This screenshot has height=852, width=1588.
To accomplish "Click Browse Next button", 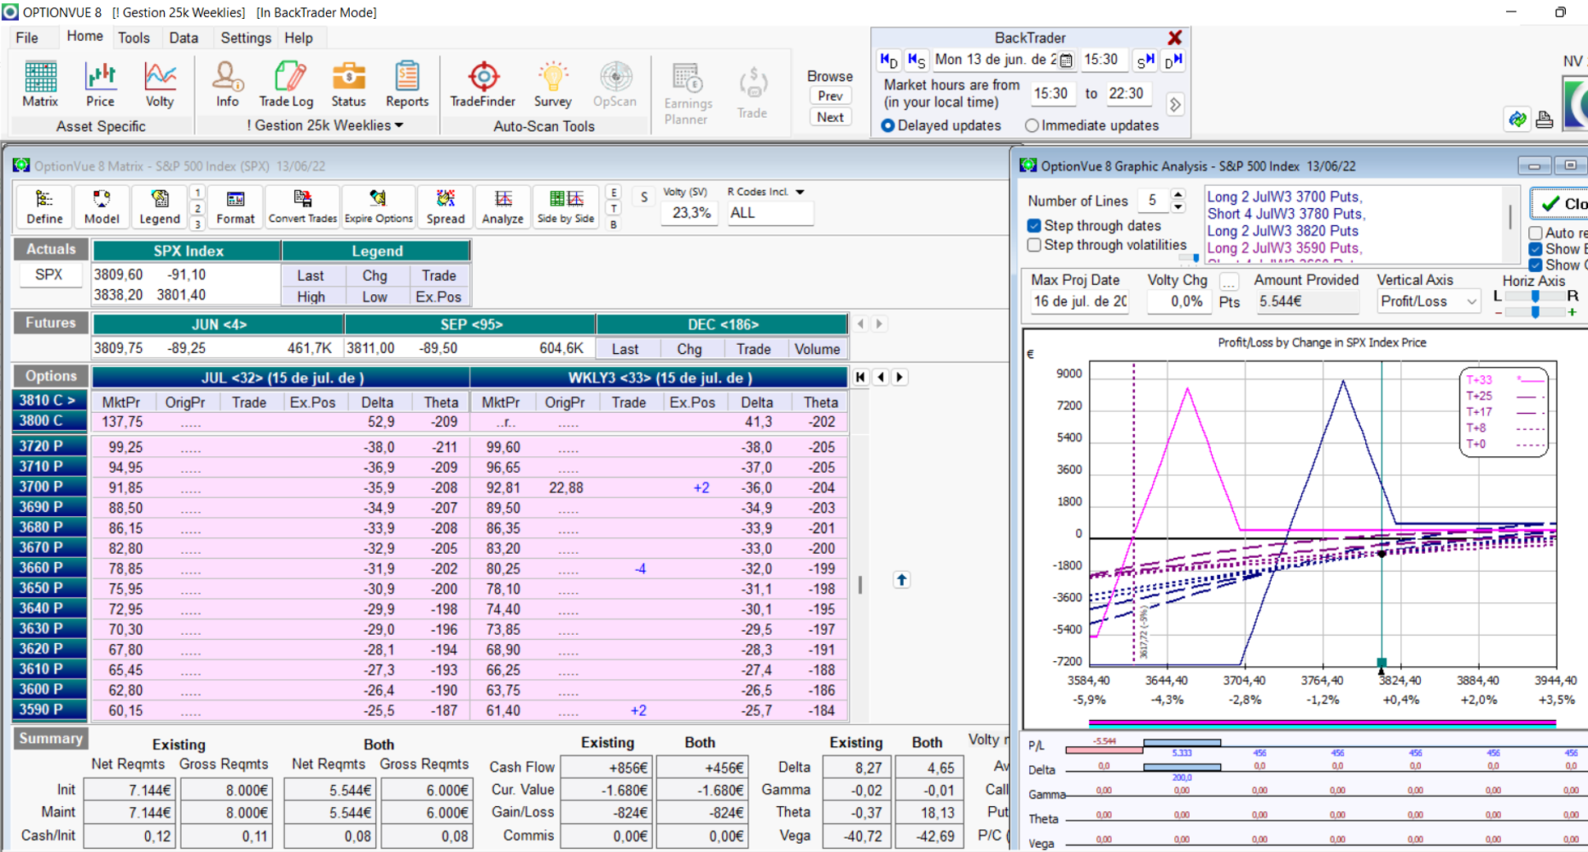I will 830,117.
